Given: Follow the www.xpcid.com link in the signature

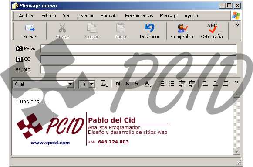Looking at the screenshot, I should [50, 143].
